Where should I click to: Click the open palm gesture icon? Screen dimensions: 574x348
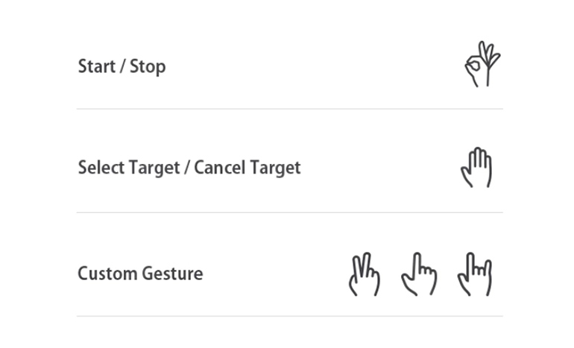click(476, 168)
